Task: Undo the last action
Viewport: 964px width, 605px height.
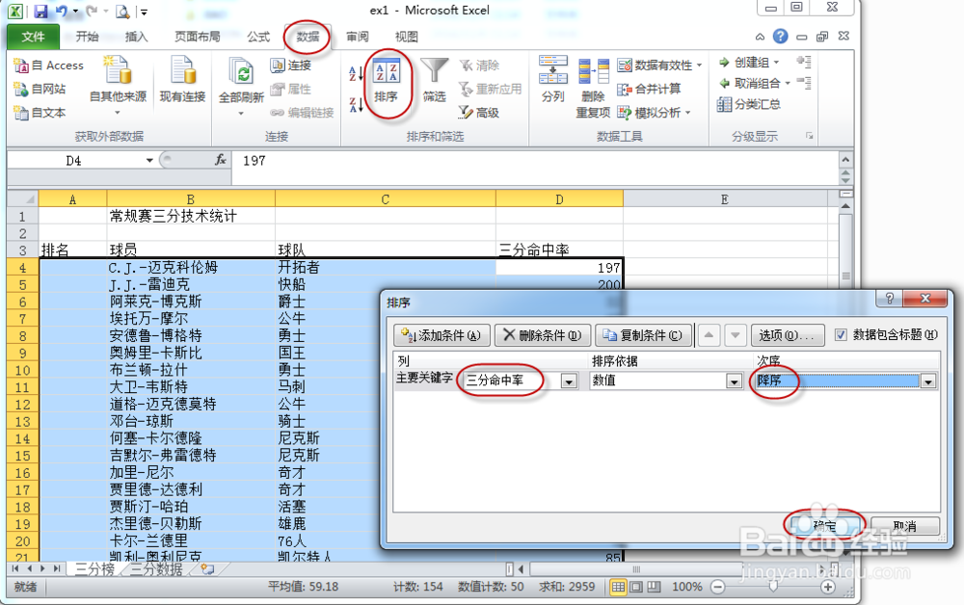Action: coord(62,11)
